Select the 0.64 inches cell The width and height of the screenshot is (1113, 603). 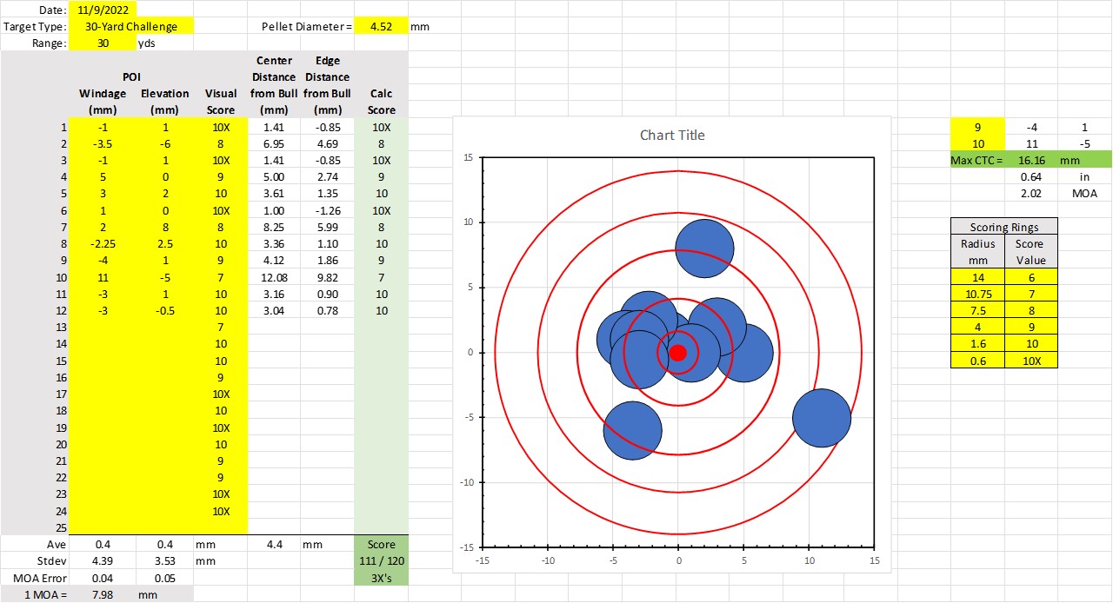pos(1030,176)
